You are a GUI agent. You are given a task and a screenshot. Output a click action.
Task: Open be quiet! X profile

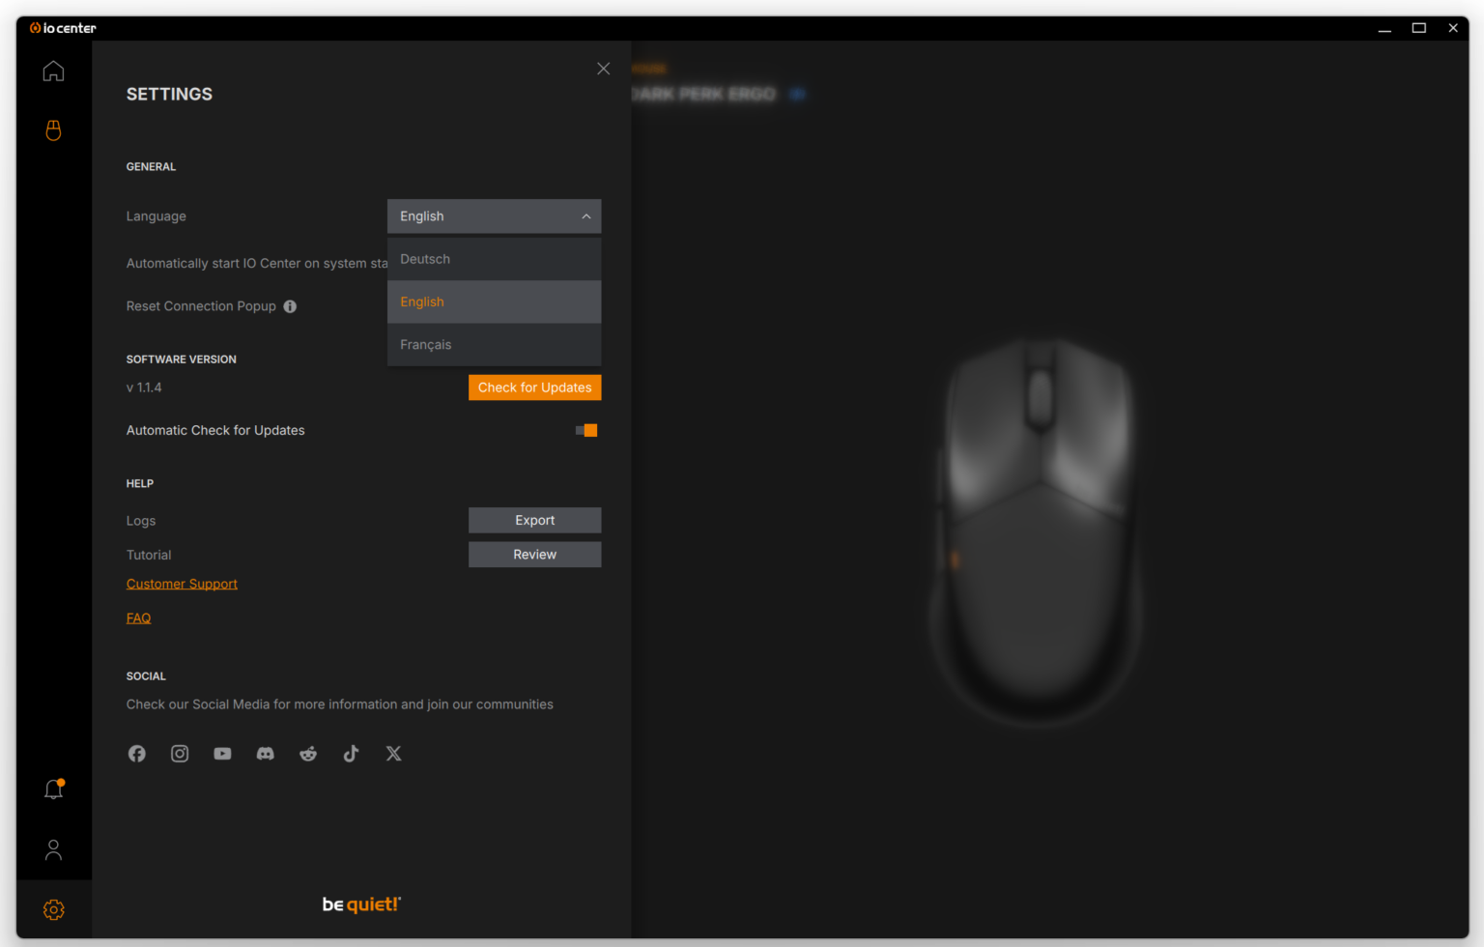click(393, 754)
